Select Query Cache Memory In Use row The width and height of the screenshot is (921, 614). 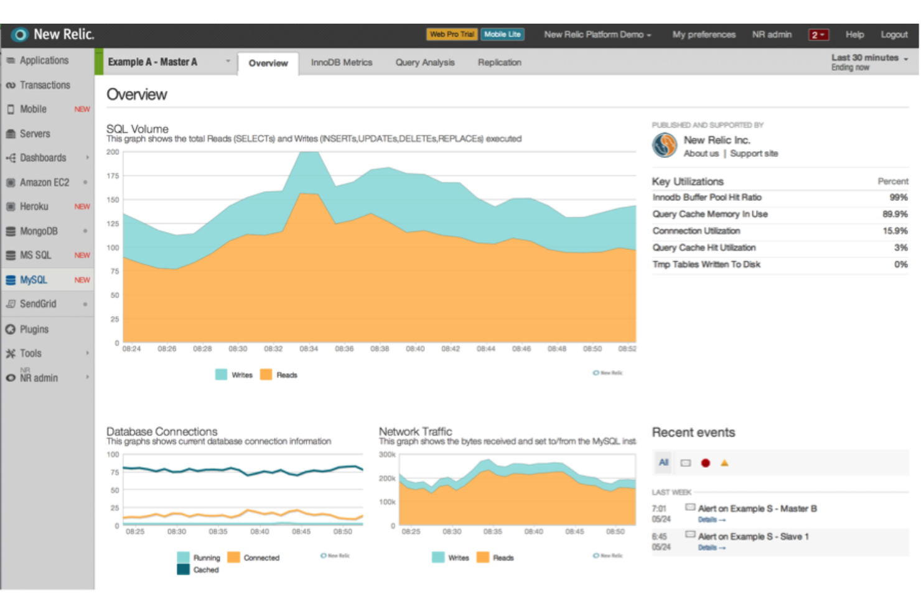click(x=780, y=215)
